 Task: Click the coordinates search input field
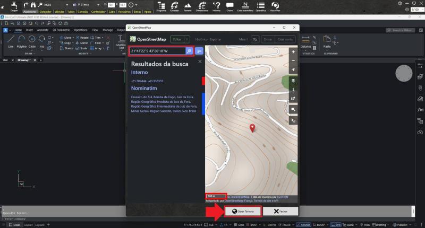point(157,51)
